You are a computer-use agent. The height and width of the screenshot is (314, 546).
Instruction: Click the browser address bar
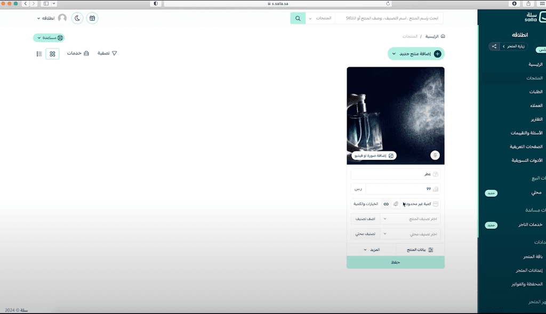[277, 4]
